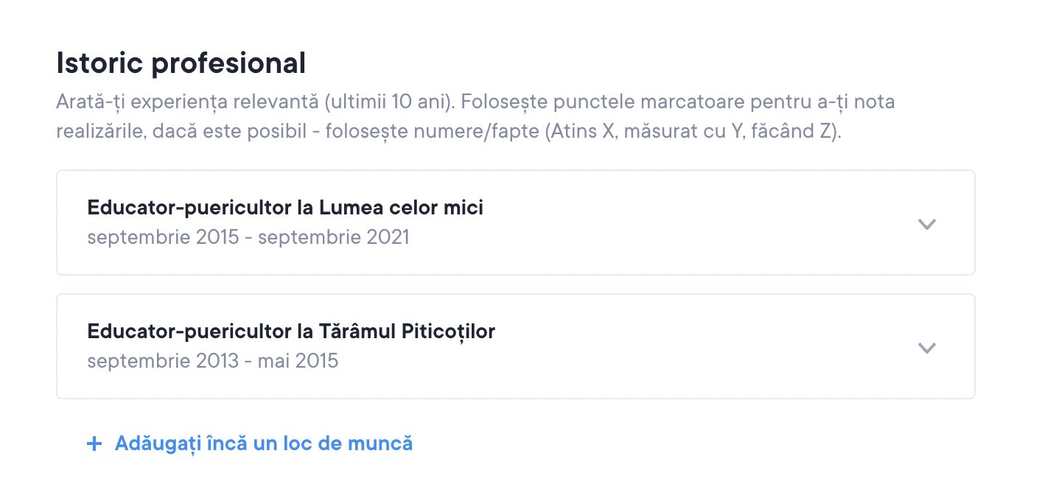Image resolution: width=1042 pixels, height=501 pixels.
Task: Select 'Educator-puericultor la Tărâmul Piticoților' title
Action: [291, 332]
